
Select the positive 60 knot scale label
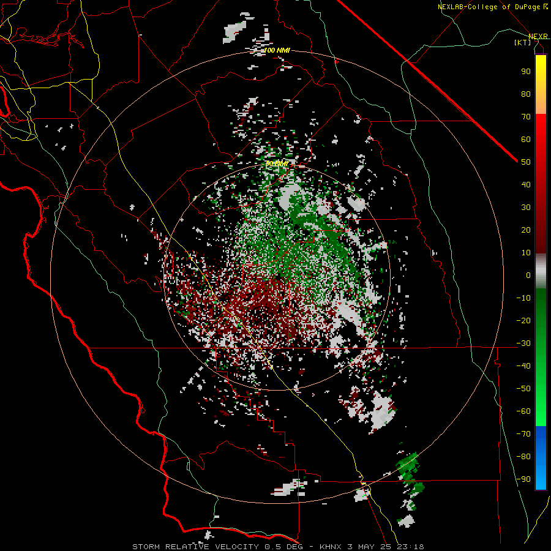point(526,139)
